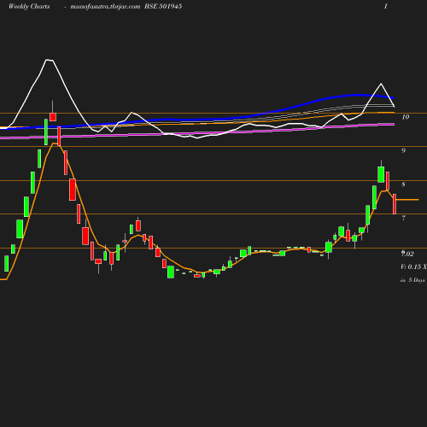Screen dimensions: 427x427
Task: Click the "8" price axis label
Action: [403, 184]
